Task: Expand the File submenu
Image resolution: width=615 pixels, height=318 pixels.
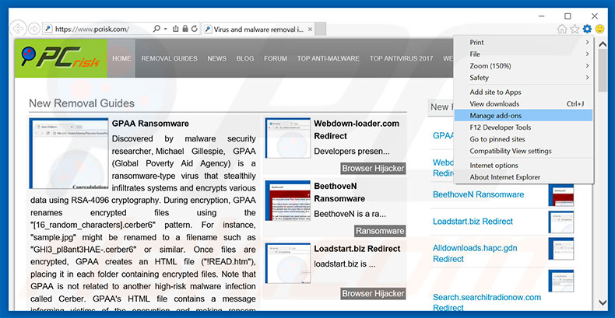Action: (x=523, y=54)
